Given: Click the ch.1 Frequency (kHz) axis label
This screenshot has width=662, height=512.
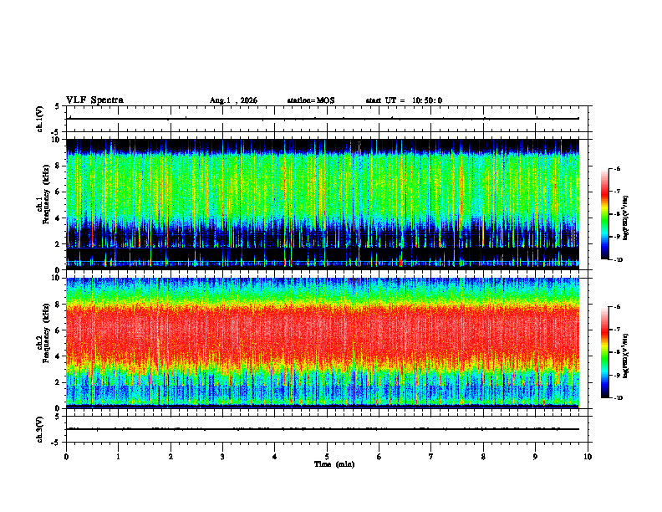Looking at the screenshot, I should click(x=43, y=194).
